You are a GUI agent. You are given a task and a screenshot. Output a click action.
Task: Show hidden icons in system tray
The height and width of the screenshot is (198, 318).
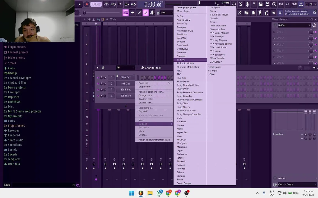click(257, 193)
